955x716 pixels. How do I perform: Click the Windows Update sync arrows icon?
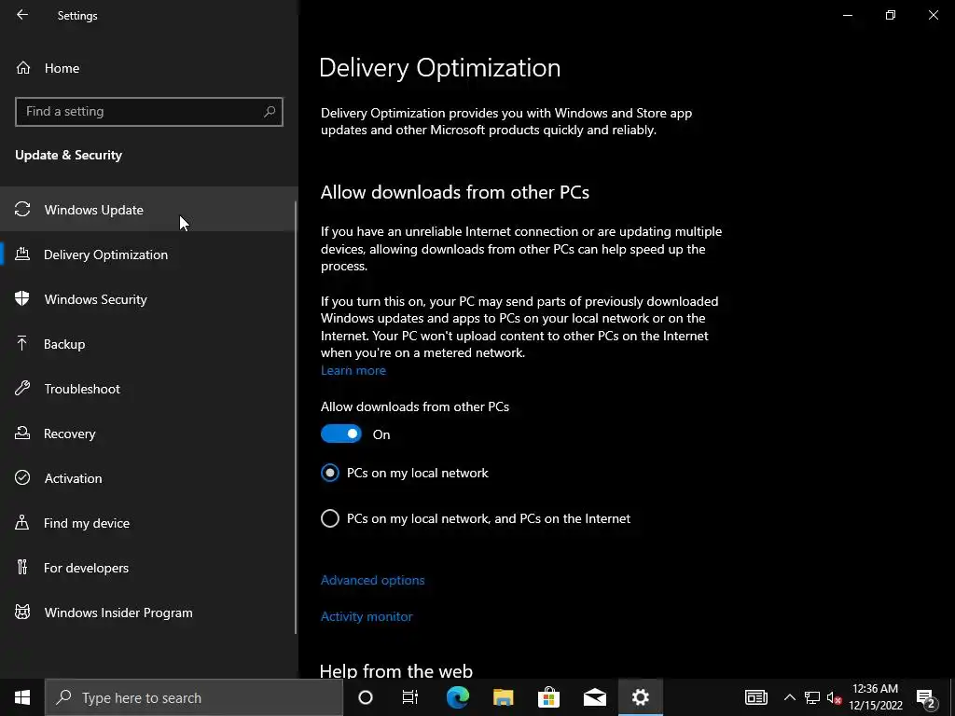pos(22,210)
